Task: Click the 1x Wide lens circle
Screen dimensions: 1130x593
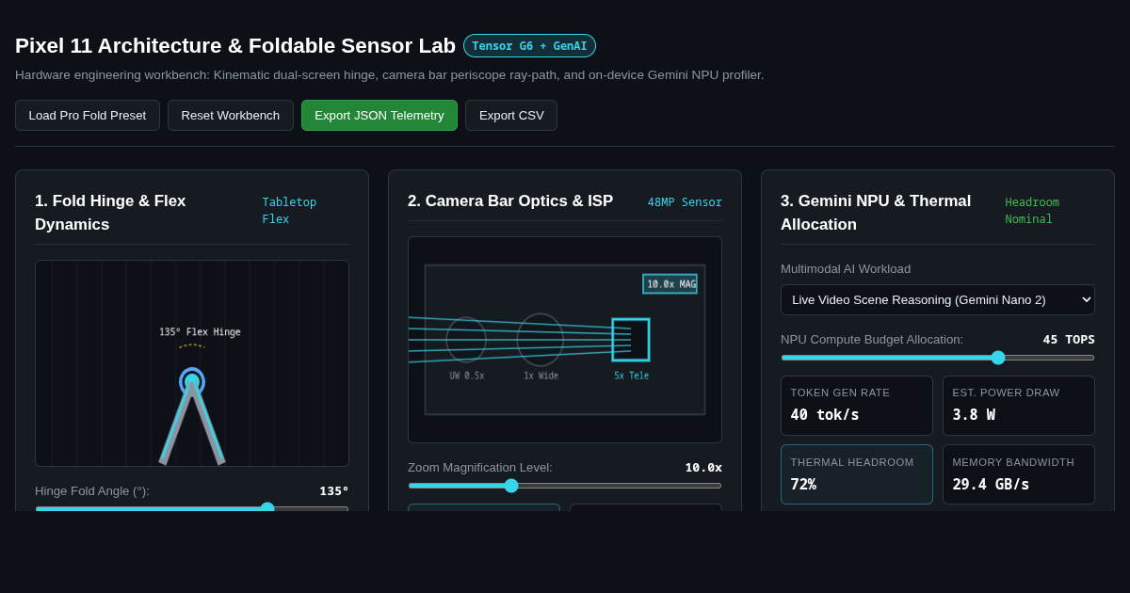Action: (541, 340)
